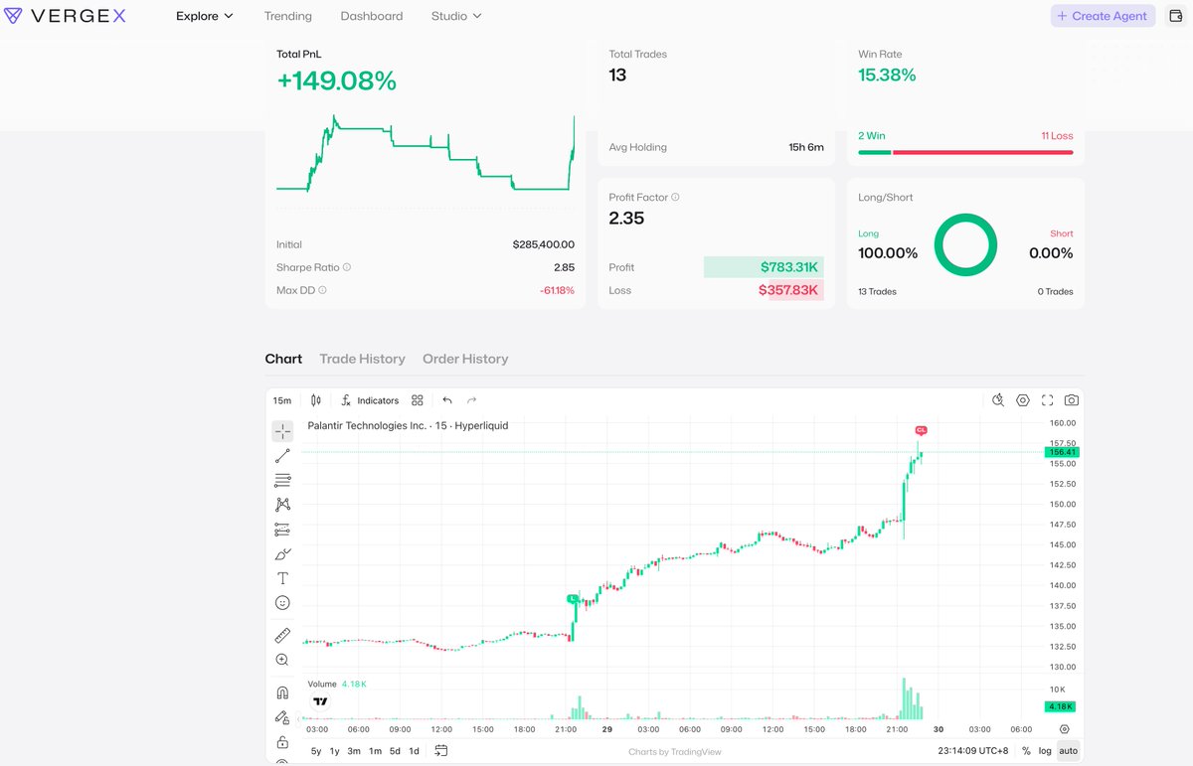Set chart range to 1m
This screenshot has width=1193, height=766.
tap(375, 751)
